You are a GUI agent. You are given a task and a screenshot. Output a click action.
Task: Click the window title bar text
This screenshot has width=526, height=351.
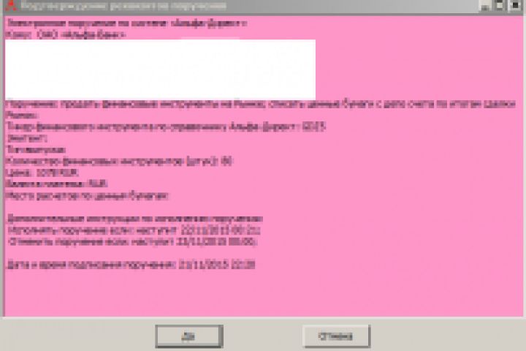point(123,6)
